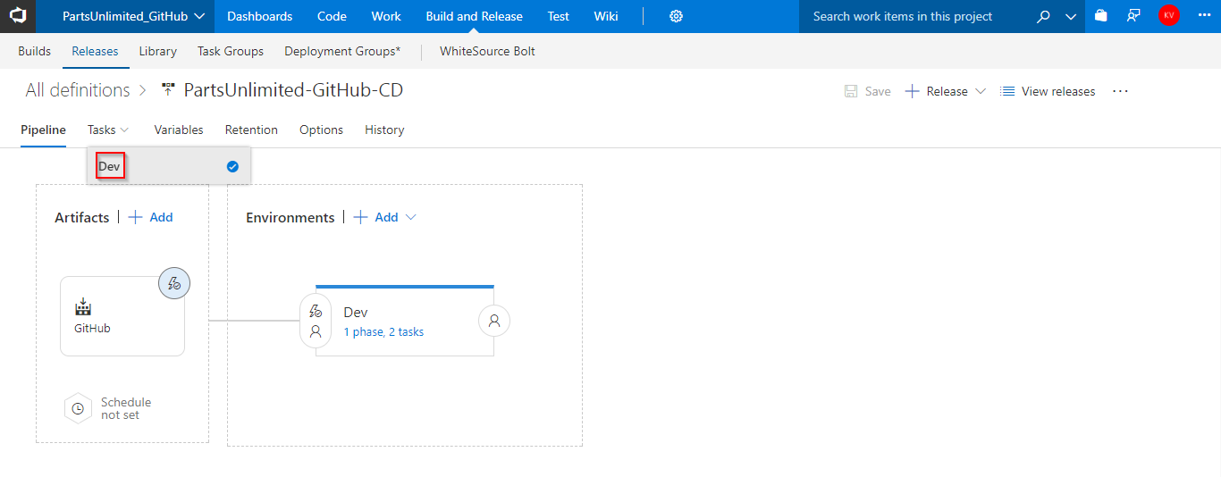Click the plus icon next to Environments

[361, 217]
